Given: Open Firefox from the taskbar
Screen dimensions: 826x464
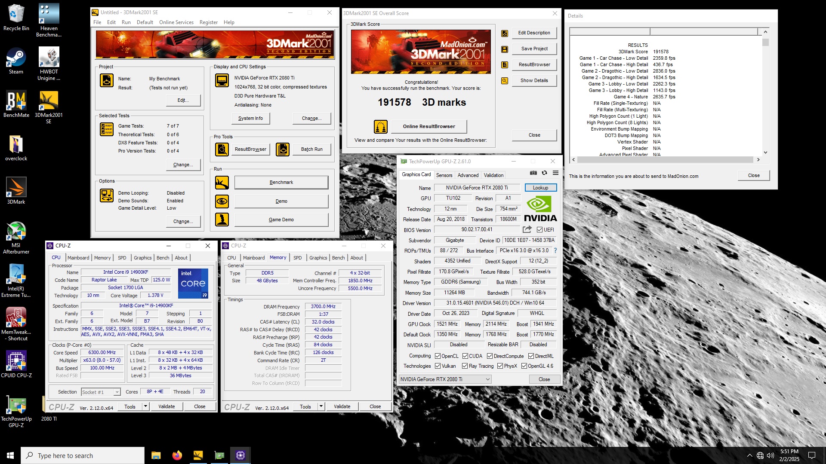Looking at the screenshot, I should point(177,455).
